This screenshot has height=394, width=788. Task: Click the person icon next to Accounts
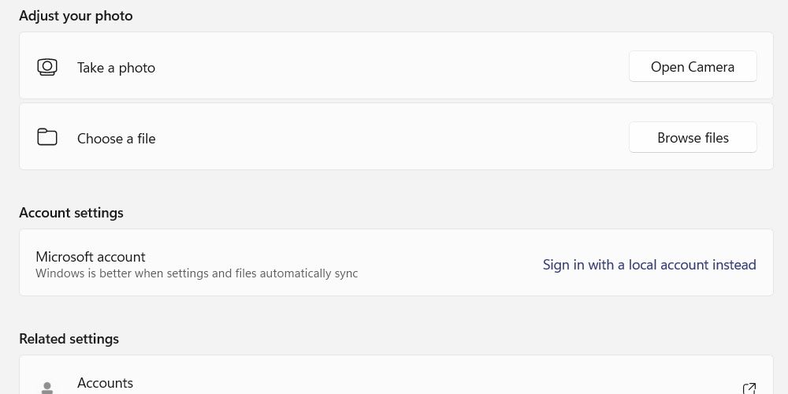(x=47, y=387)
